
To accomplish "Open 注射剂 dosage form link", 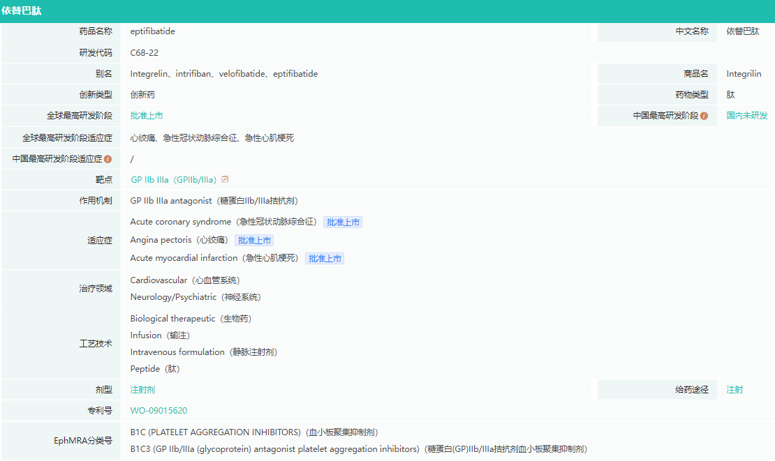I will tap(142, 389).
